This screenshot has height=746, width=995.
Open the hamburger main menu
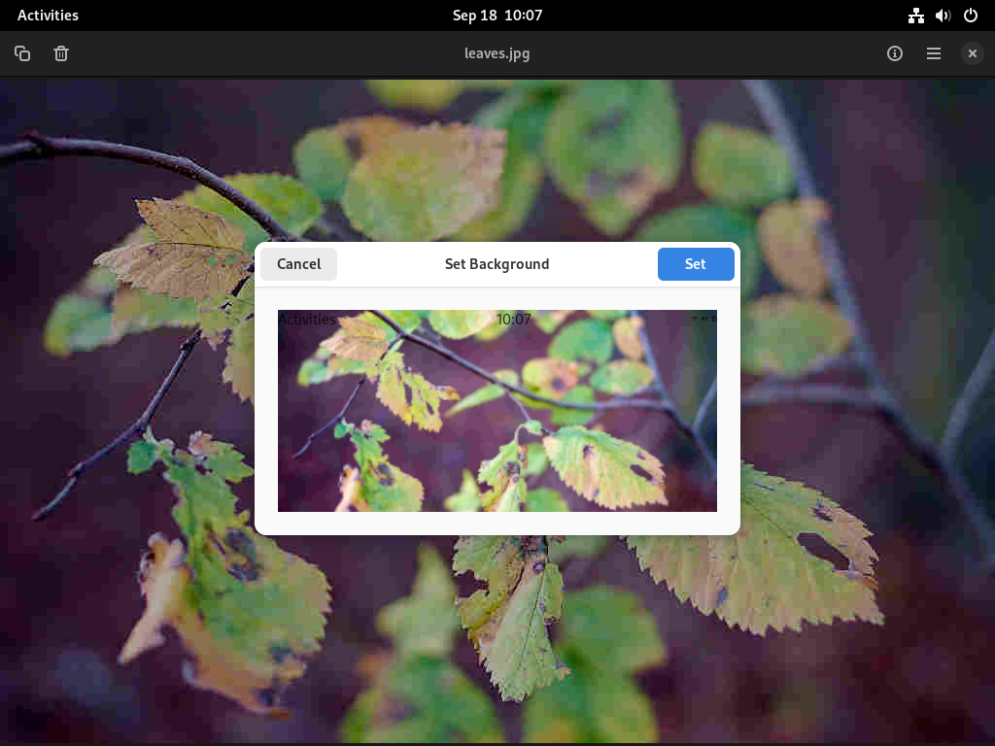[934, 54]
